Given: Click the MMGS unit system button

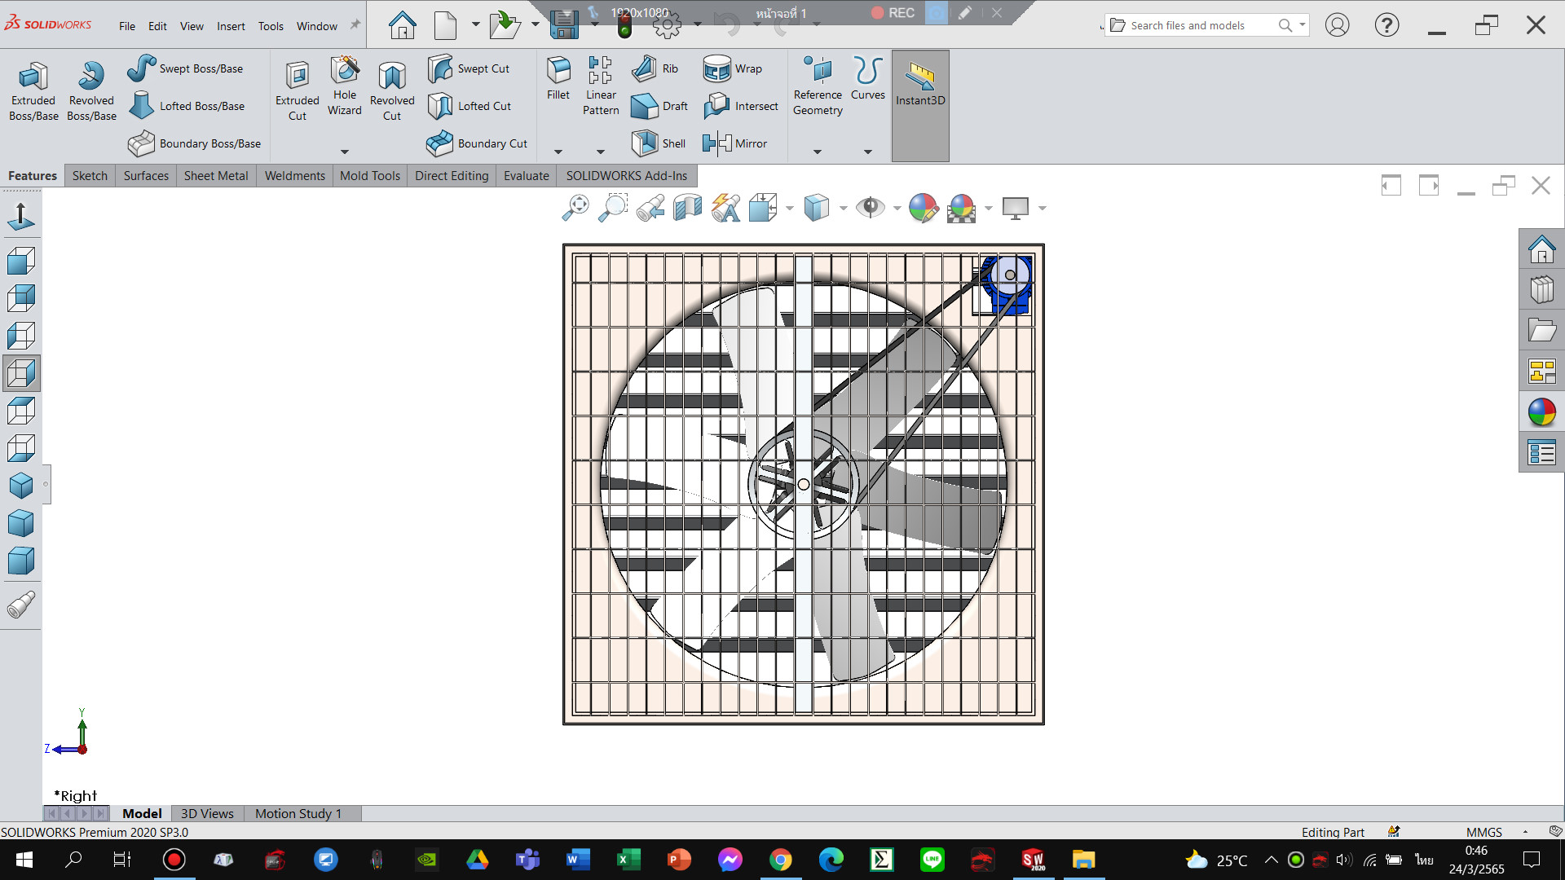Looking at the screenshot, I should click(x=1483, y=832).
